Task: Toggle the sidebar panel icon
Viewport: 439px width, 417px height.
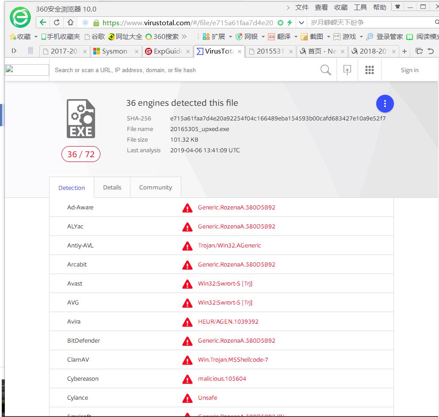Action: point(14,51)
